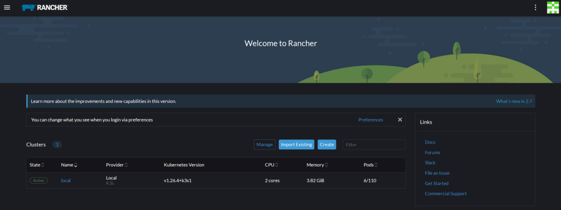Open the Get Started link
561x210 pixels.
click(x=437, y=183)
